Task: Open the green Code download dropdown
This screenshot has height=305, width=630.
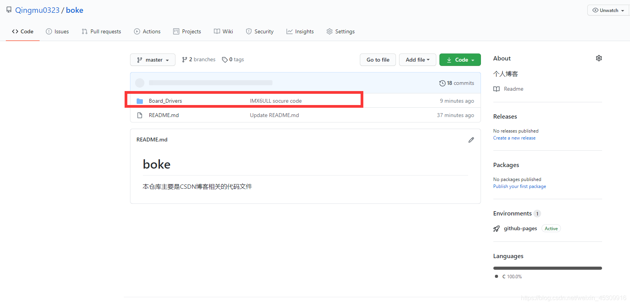Action: [460, 60]
